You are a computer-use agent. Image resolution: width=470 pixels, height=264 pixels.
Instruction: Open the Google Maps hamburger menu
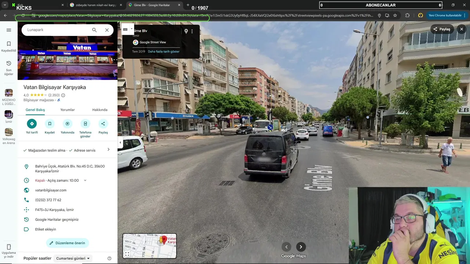[9, 30]
